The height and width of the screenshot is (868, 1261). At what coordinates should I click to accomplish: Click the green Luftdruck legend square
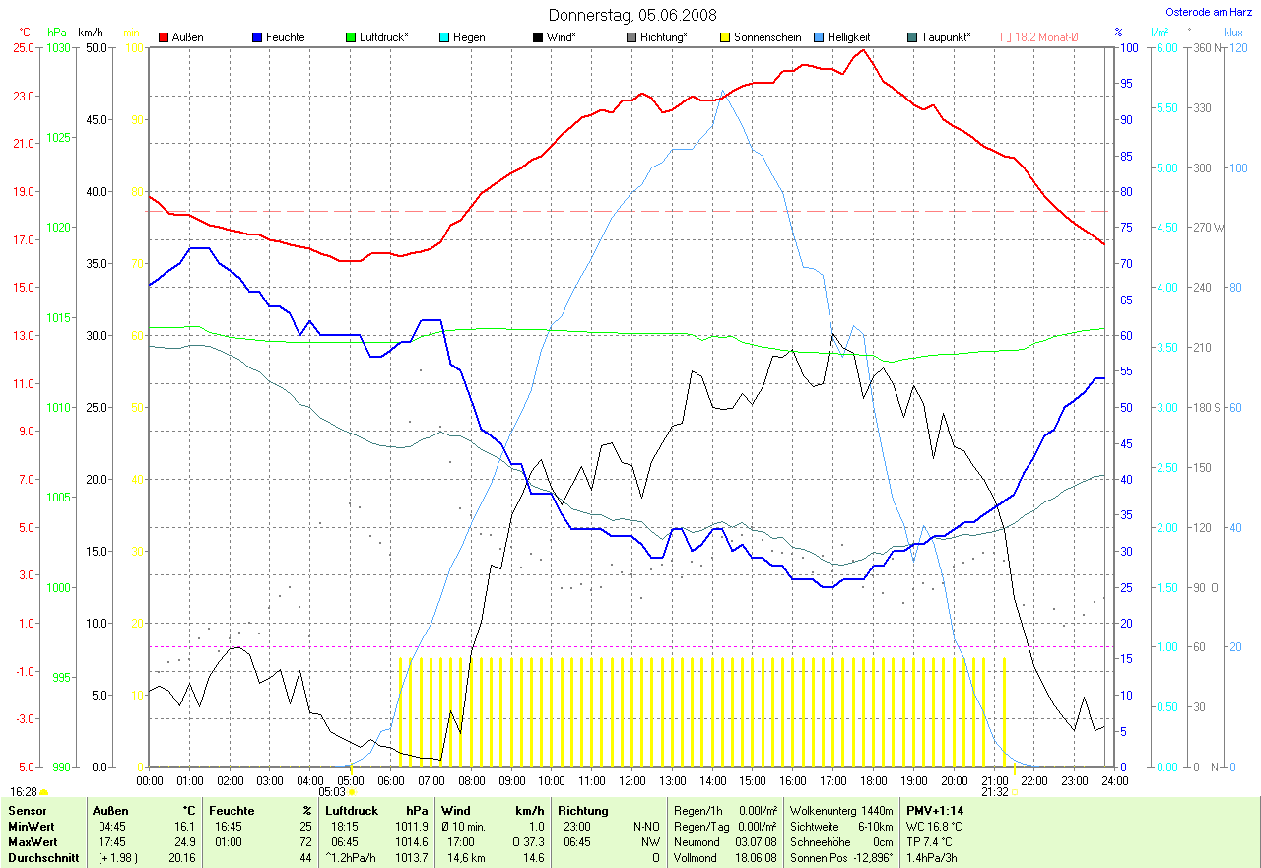pos(352,37)
